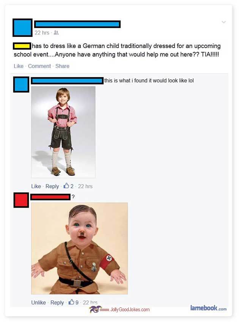The width and height of the screenshot is (239, 323).
Task: Open the post author's censored blue name
Action: [x=77, y=24]
